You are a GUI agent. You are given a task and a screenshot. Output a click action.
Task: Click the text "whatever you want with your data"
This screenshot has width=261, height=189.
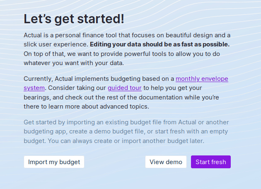(73, 63)
